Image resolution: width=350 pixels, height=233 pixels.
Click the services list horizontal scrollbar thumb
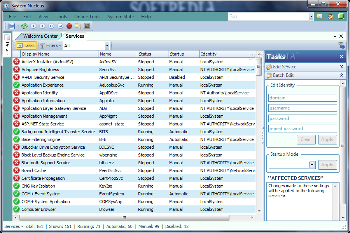click(x=124, y=217)
